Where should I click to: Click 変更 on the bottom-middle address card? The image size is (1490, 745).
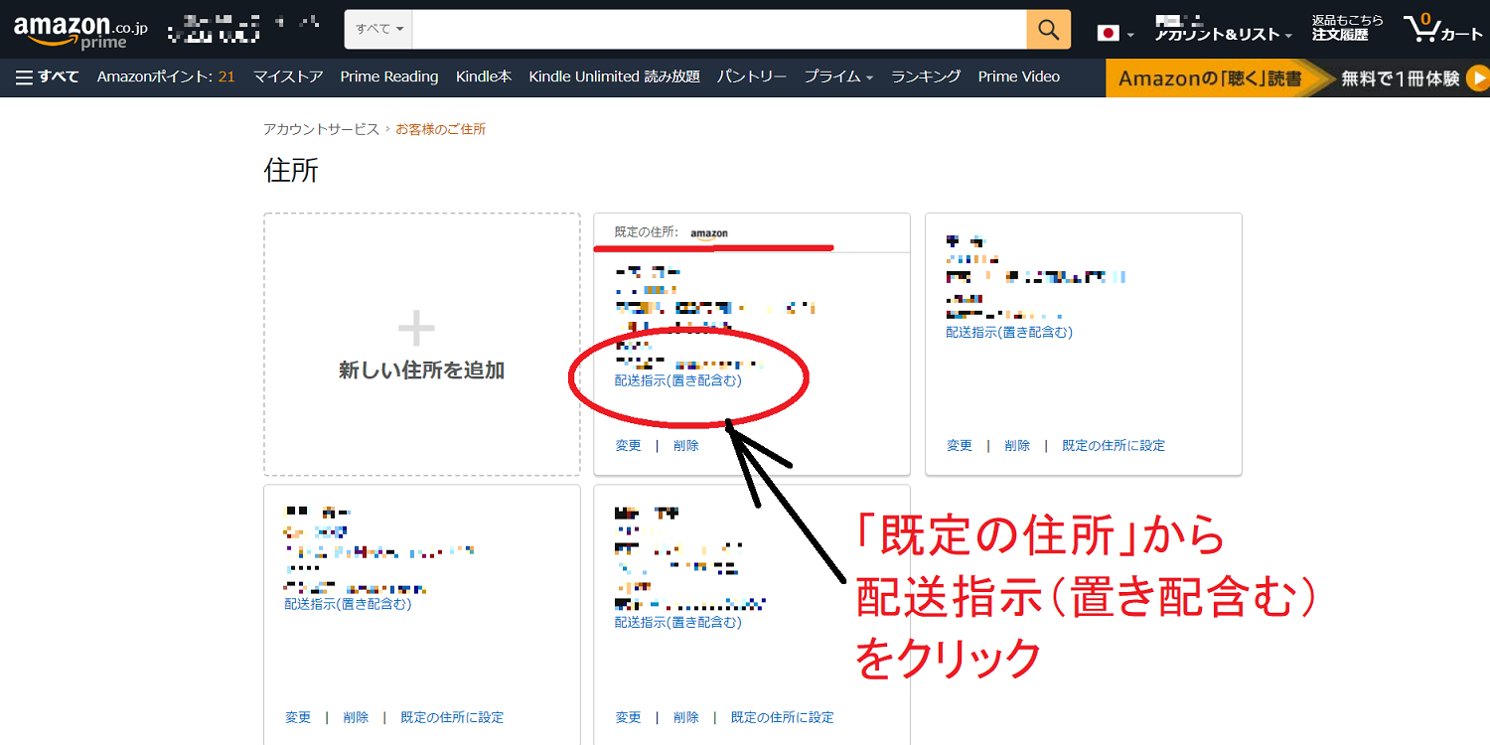[x=628, y=717]
